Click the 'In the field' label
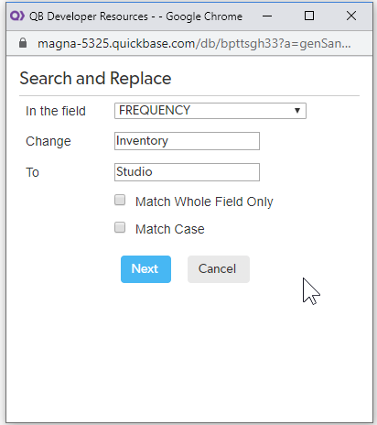This screenshot has width=377, height=425. [56, 111]
